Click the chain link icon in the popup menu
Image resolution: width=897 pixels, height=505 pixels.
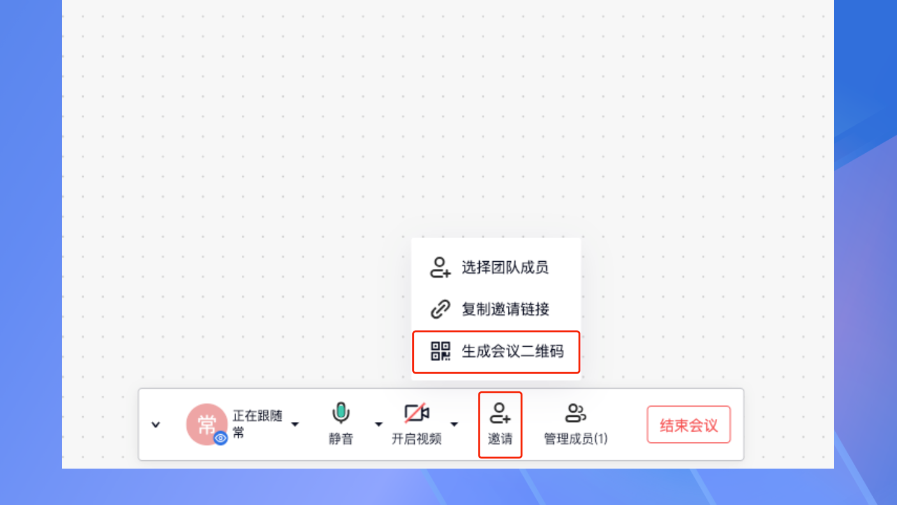pos(440,309)
